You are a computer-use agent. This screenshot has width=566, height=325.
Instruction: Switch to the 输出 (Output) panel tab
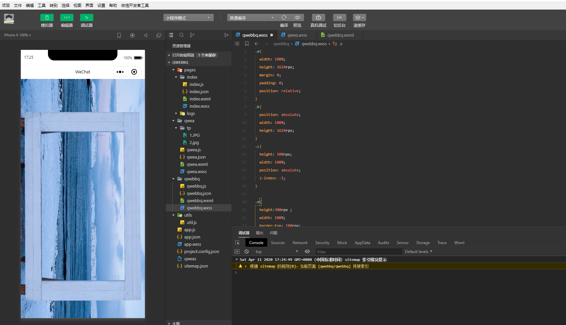click(x=260, y=233)
